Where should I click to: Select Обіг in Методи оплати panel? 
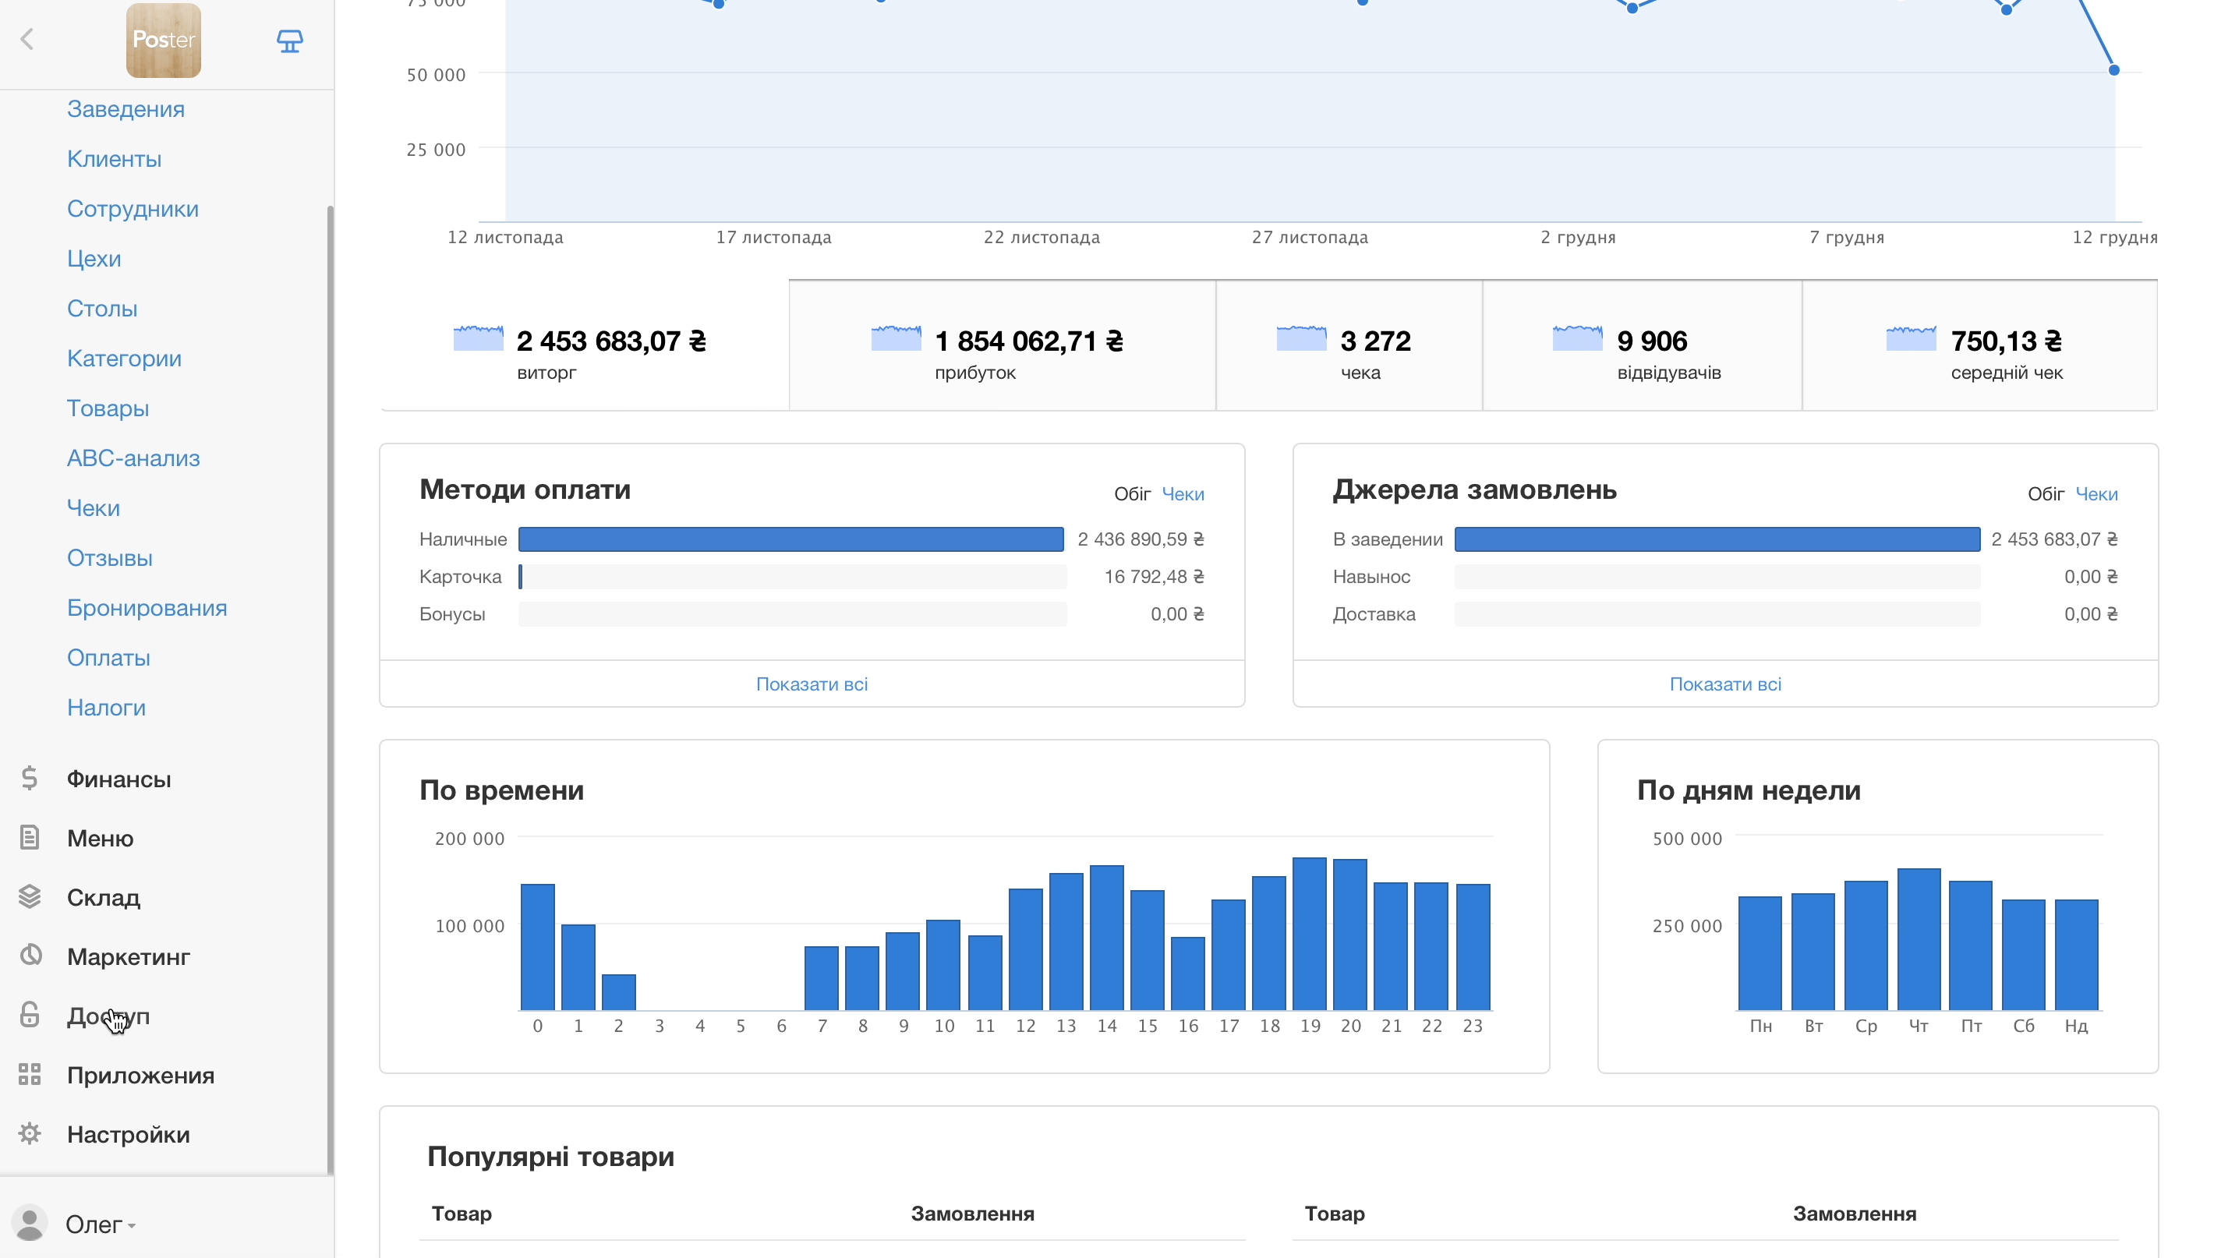click(x=1131, y=494)
